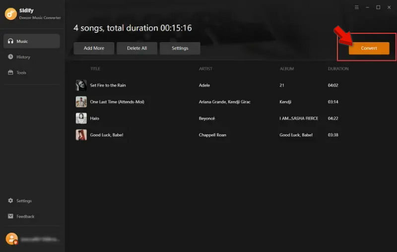Click album Good Luck, Babe! in album column
The width and height of the screenshot is (397, 252).
click(x=296, y=135)
